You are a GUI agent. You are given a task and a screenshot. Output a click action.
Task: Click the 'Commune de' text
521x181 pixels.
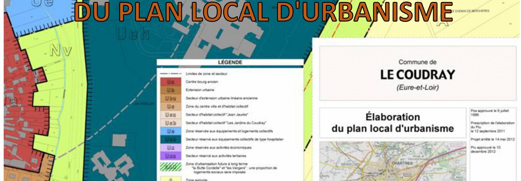point(417,62)
